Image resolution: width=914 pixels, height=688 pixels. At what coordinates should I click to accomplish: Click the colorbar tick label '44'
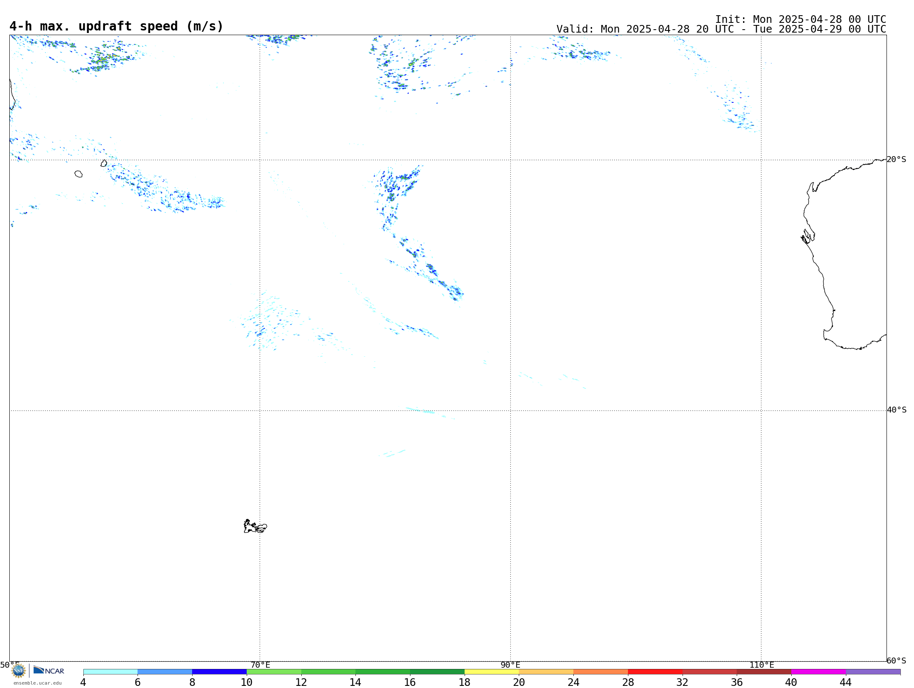coord(846,682)
